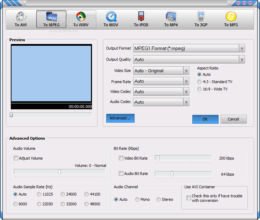Select the To 3GP phone icon

click(x=201, y=16)
